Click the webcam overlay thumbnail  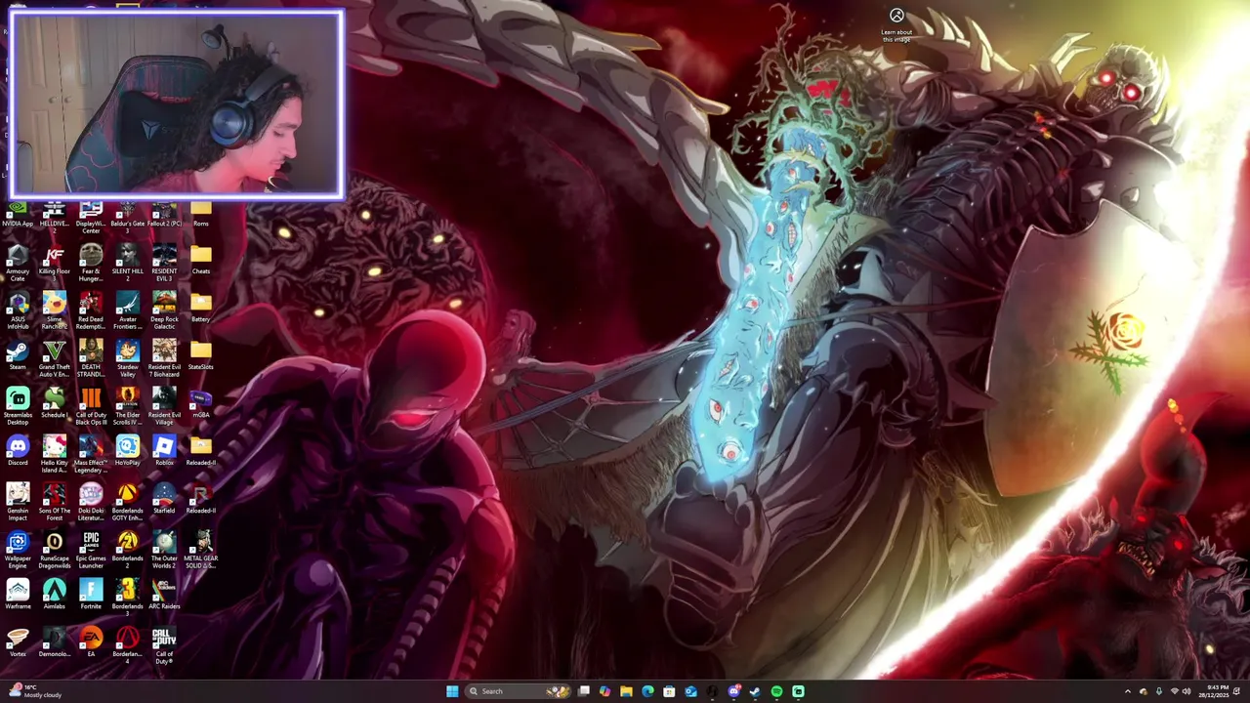click(x=177, y=105)
